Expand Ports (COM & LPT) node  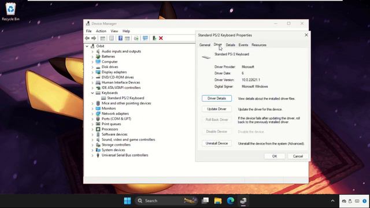(92, 119)
